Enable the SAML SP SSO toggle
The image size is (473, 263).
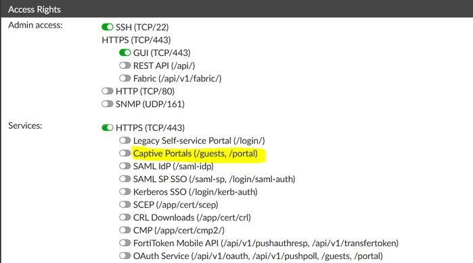(125, 179)
